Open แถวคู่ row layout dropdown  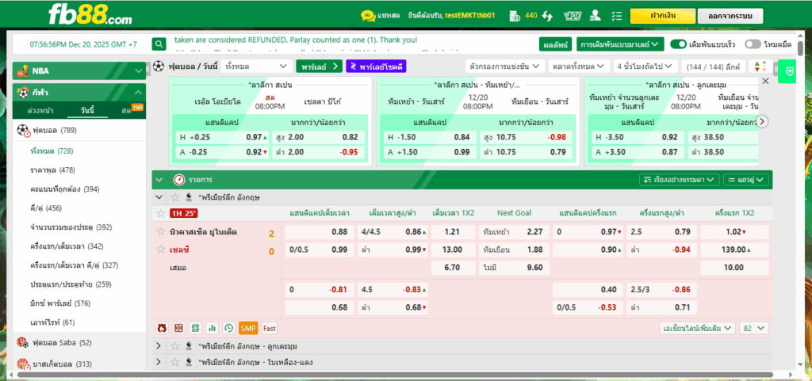(x=745, y=180)
